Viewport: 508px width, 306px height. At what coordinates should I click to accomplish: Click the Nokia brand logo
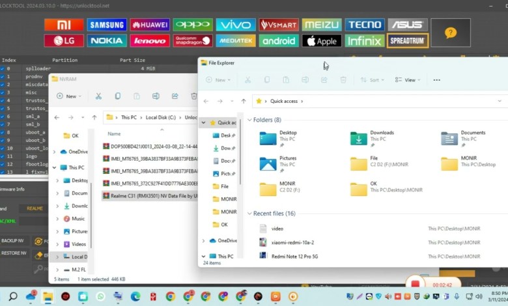point(107,41)
